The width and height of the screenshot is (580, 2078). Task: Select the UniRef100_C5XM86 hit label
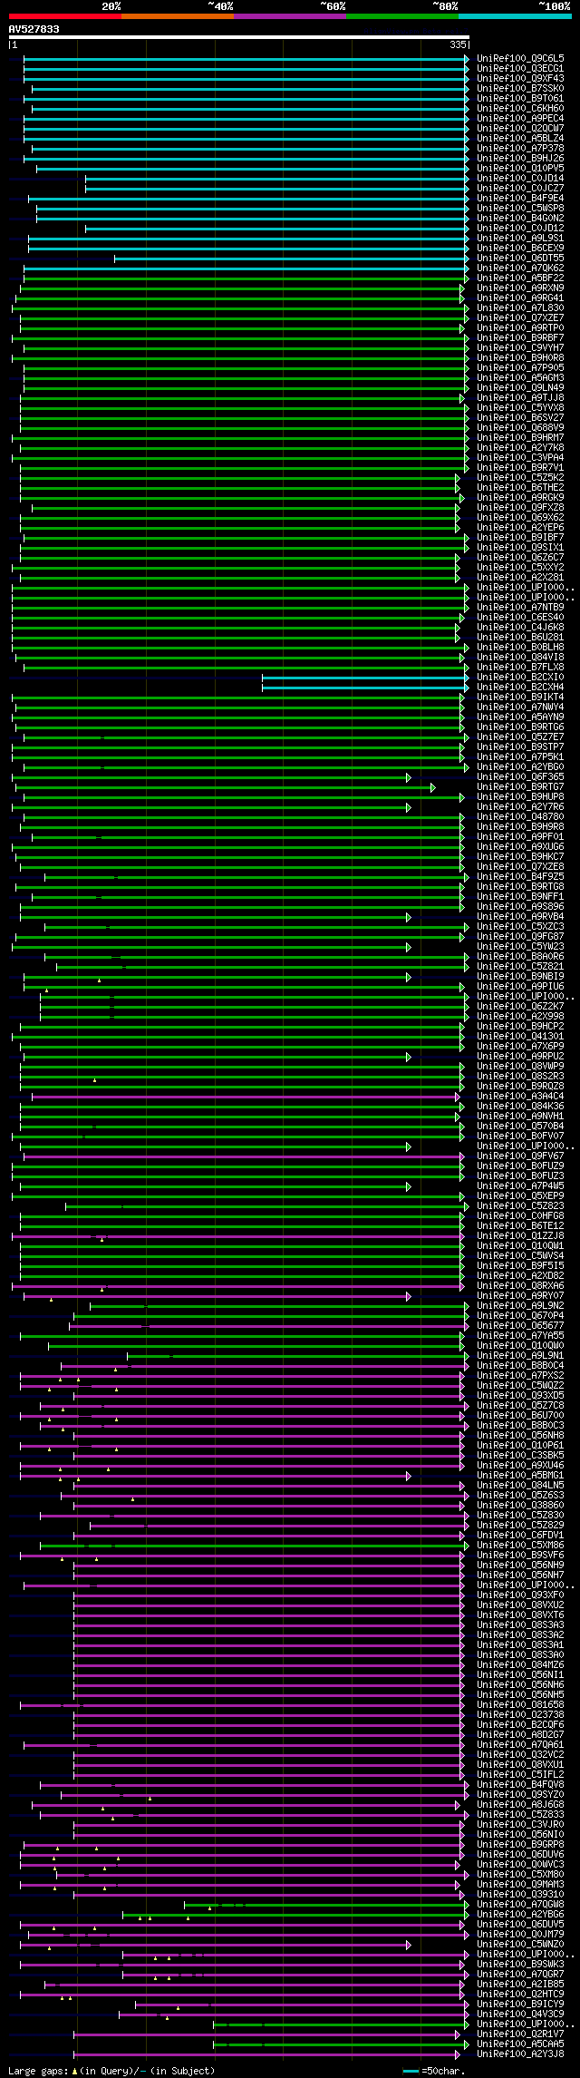(x=520, y=1546)
